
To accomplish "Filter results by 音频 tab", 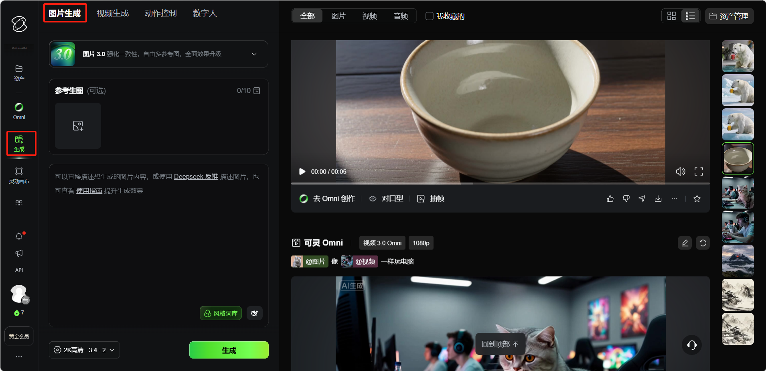I will 401,16.
